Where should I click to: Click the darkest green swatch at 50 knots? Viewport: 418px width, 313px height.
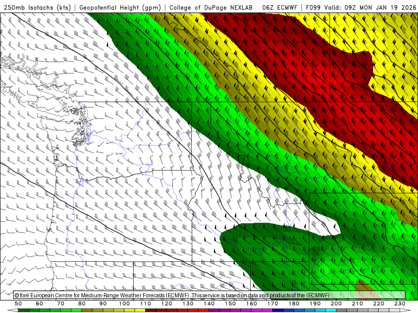coord(24,310)
